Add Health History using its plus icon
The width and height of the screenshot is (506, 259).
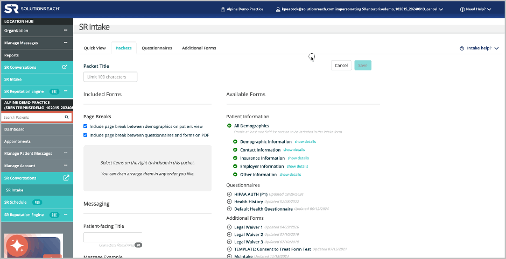[x=229, y=202]
